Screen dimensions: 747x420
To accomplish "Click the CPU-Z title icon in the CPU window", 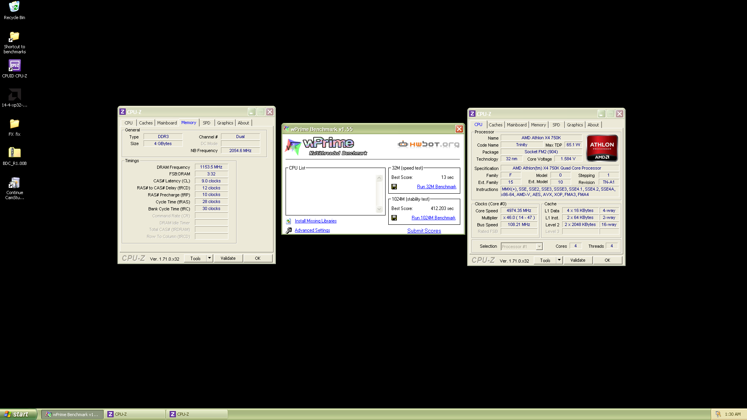I will tap(472, 114).
